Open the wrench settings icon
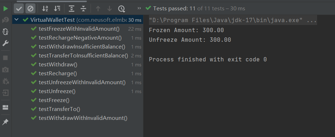This screenshot has width=335, height=137. 5,44
